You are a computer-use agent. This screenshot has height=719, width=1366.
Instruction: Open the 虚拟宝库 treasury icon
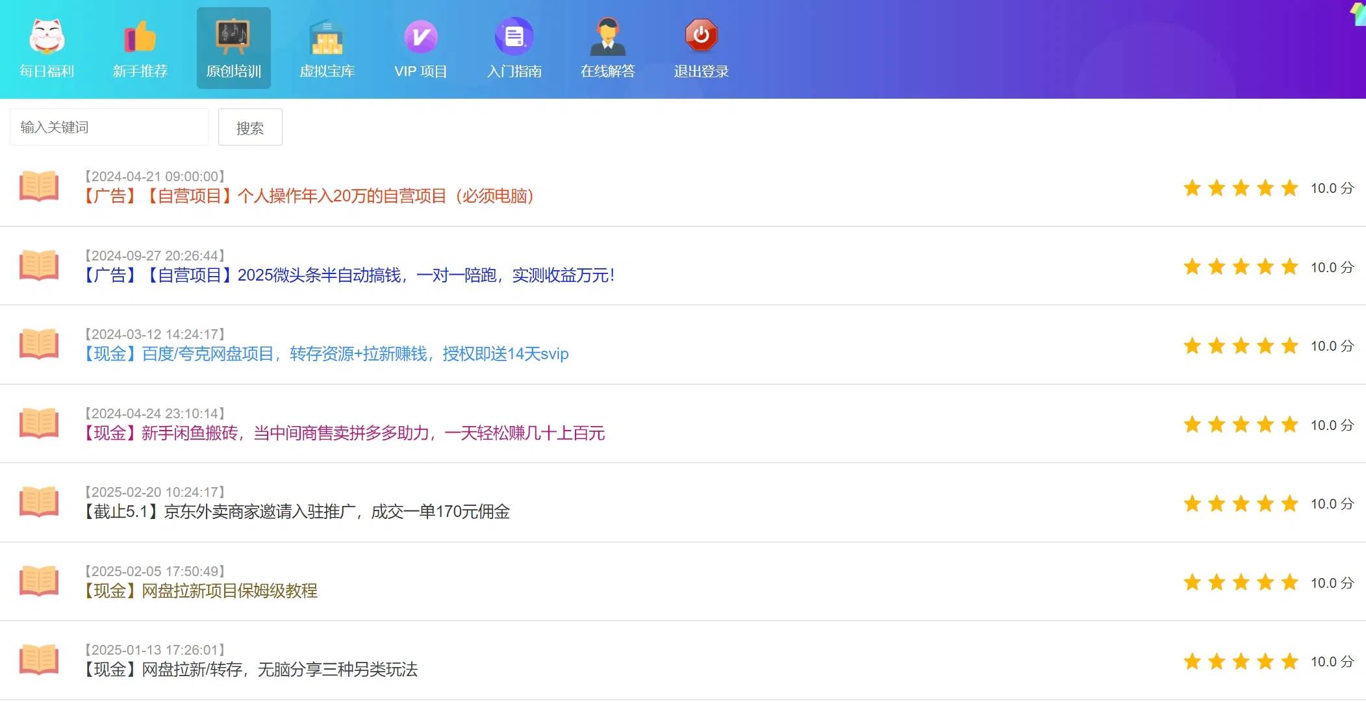pyautogui.click(x=327, y=36)
